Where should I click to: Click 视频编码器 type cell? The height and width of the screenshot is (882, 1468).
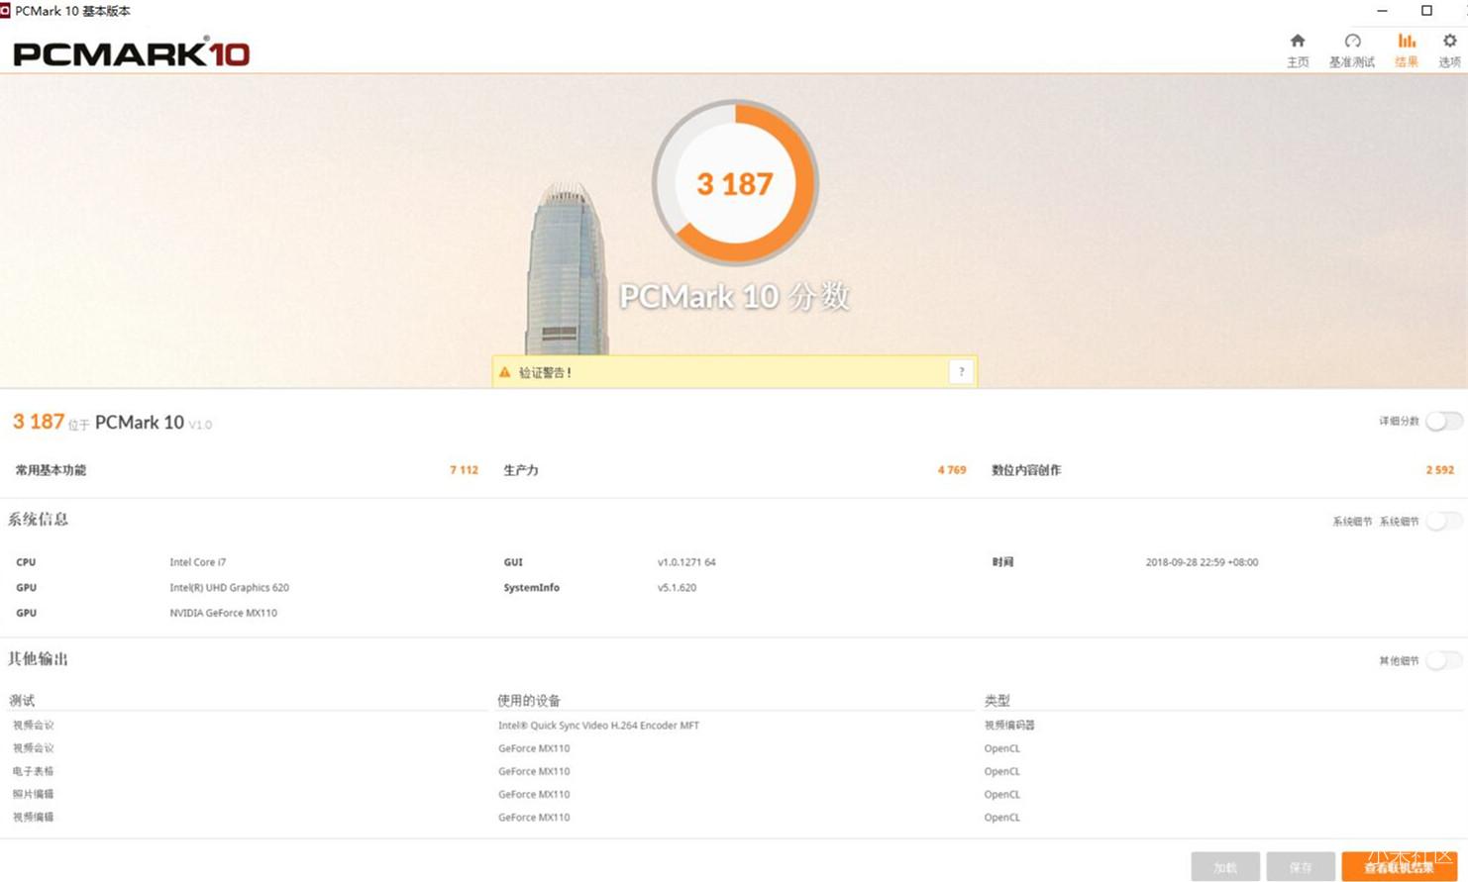coord(1009,726)
